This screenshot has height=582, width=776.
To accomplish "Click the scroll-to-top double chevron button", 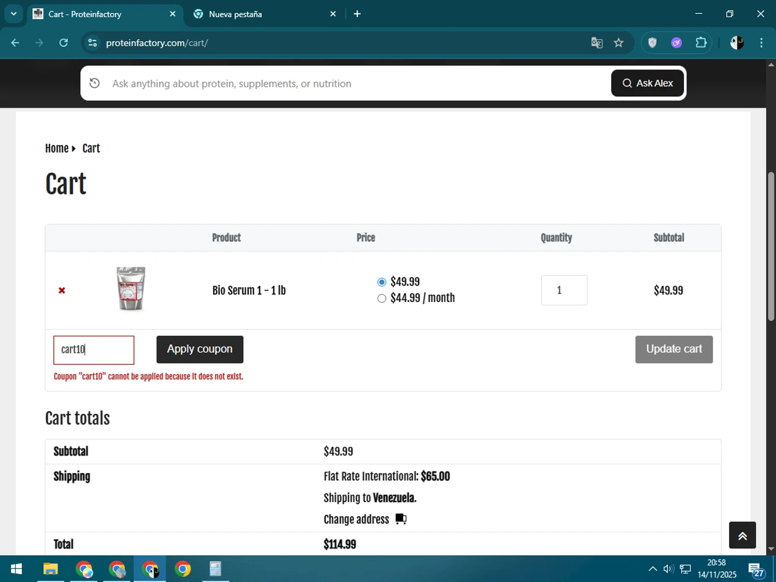I will coord(742,535).
